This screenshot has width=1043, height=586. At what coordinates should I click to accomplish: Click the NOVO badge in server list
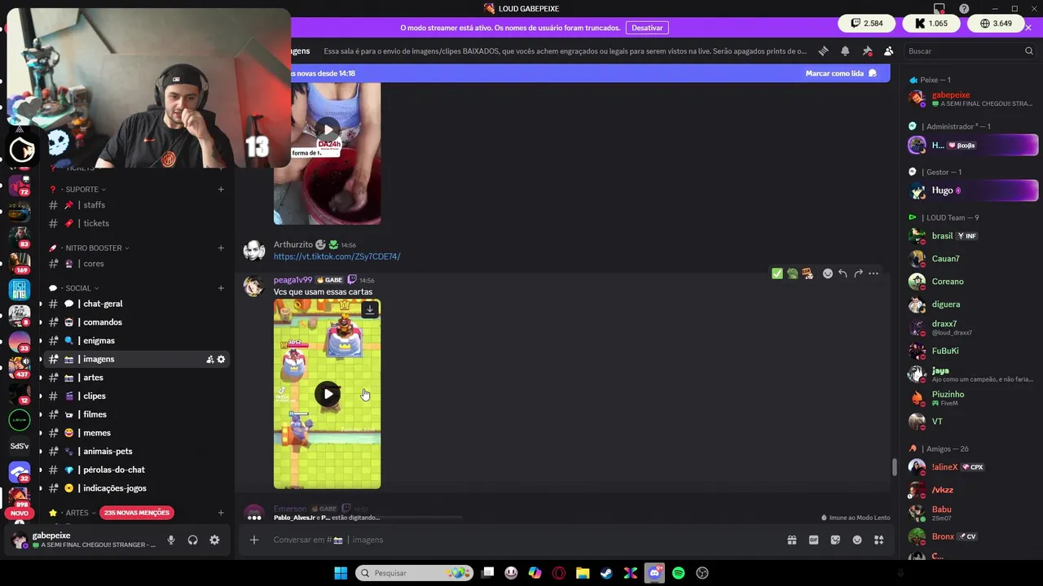[x=19, y=514]
